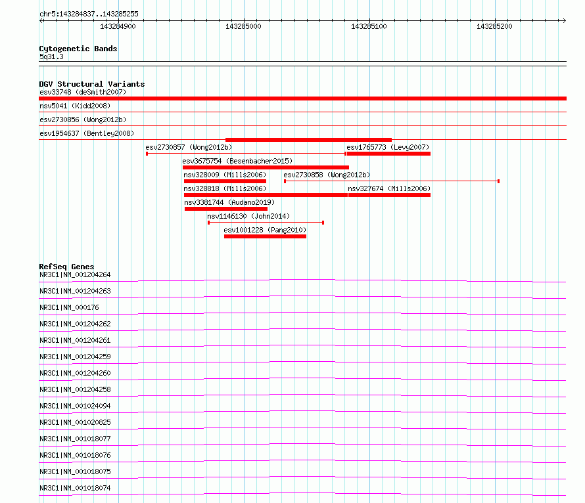
Task: Select transcript NR3C1|NM_001018077
Action: tap(75, 439)
